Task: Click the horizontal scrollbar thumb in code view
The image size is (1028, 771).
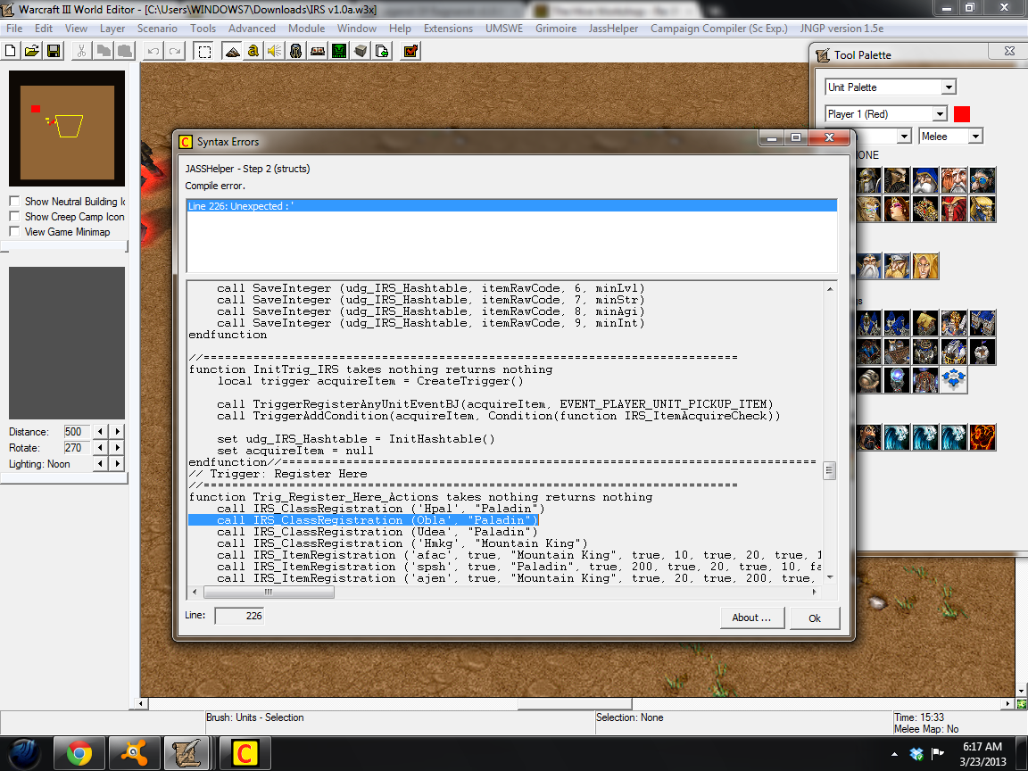Action: tap(269, 592)
